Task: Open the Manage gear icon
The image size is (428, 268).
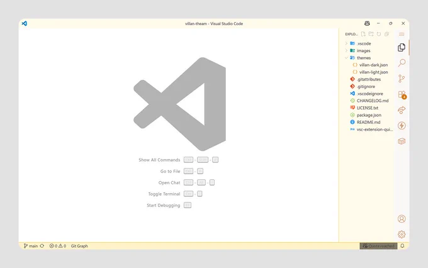Action: click(x=402, y=235)
